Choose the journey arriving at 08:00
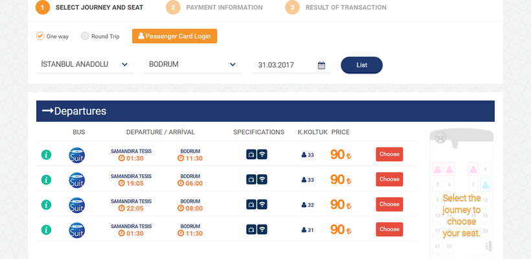The width and height of the screenshot is (531, 259). [389, 205]
